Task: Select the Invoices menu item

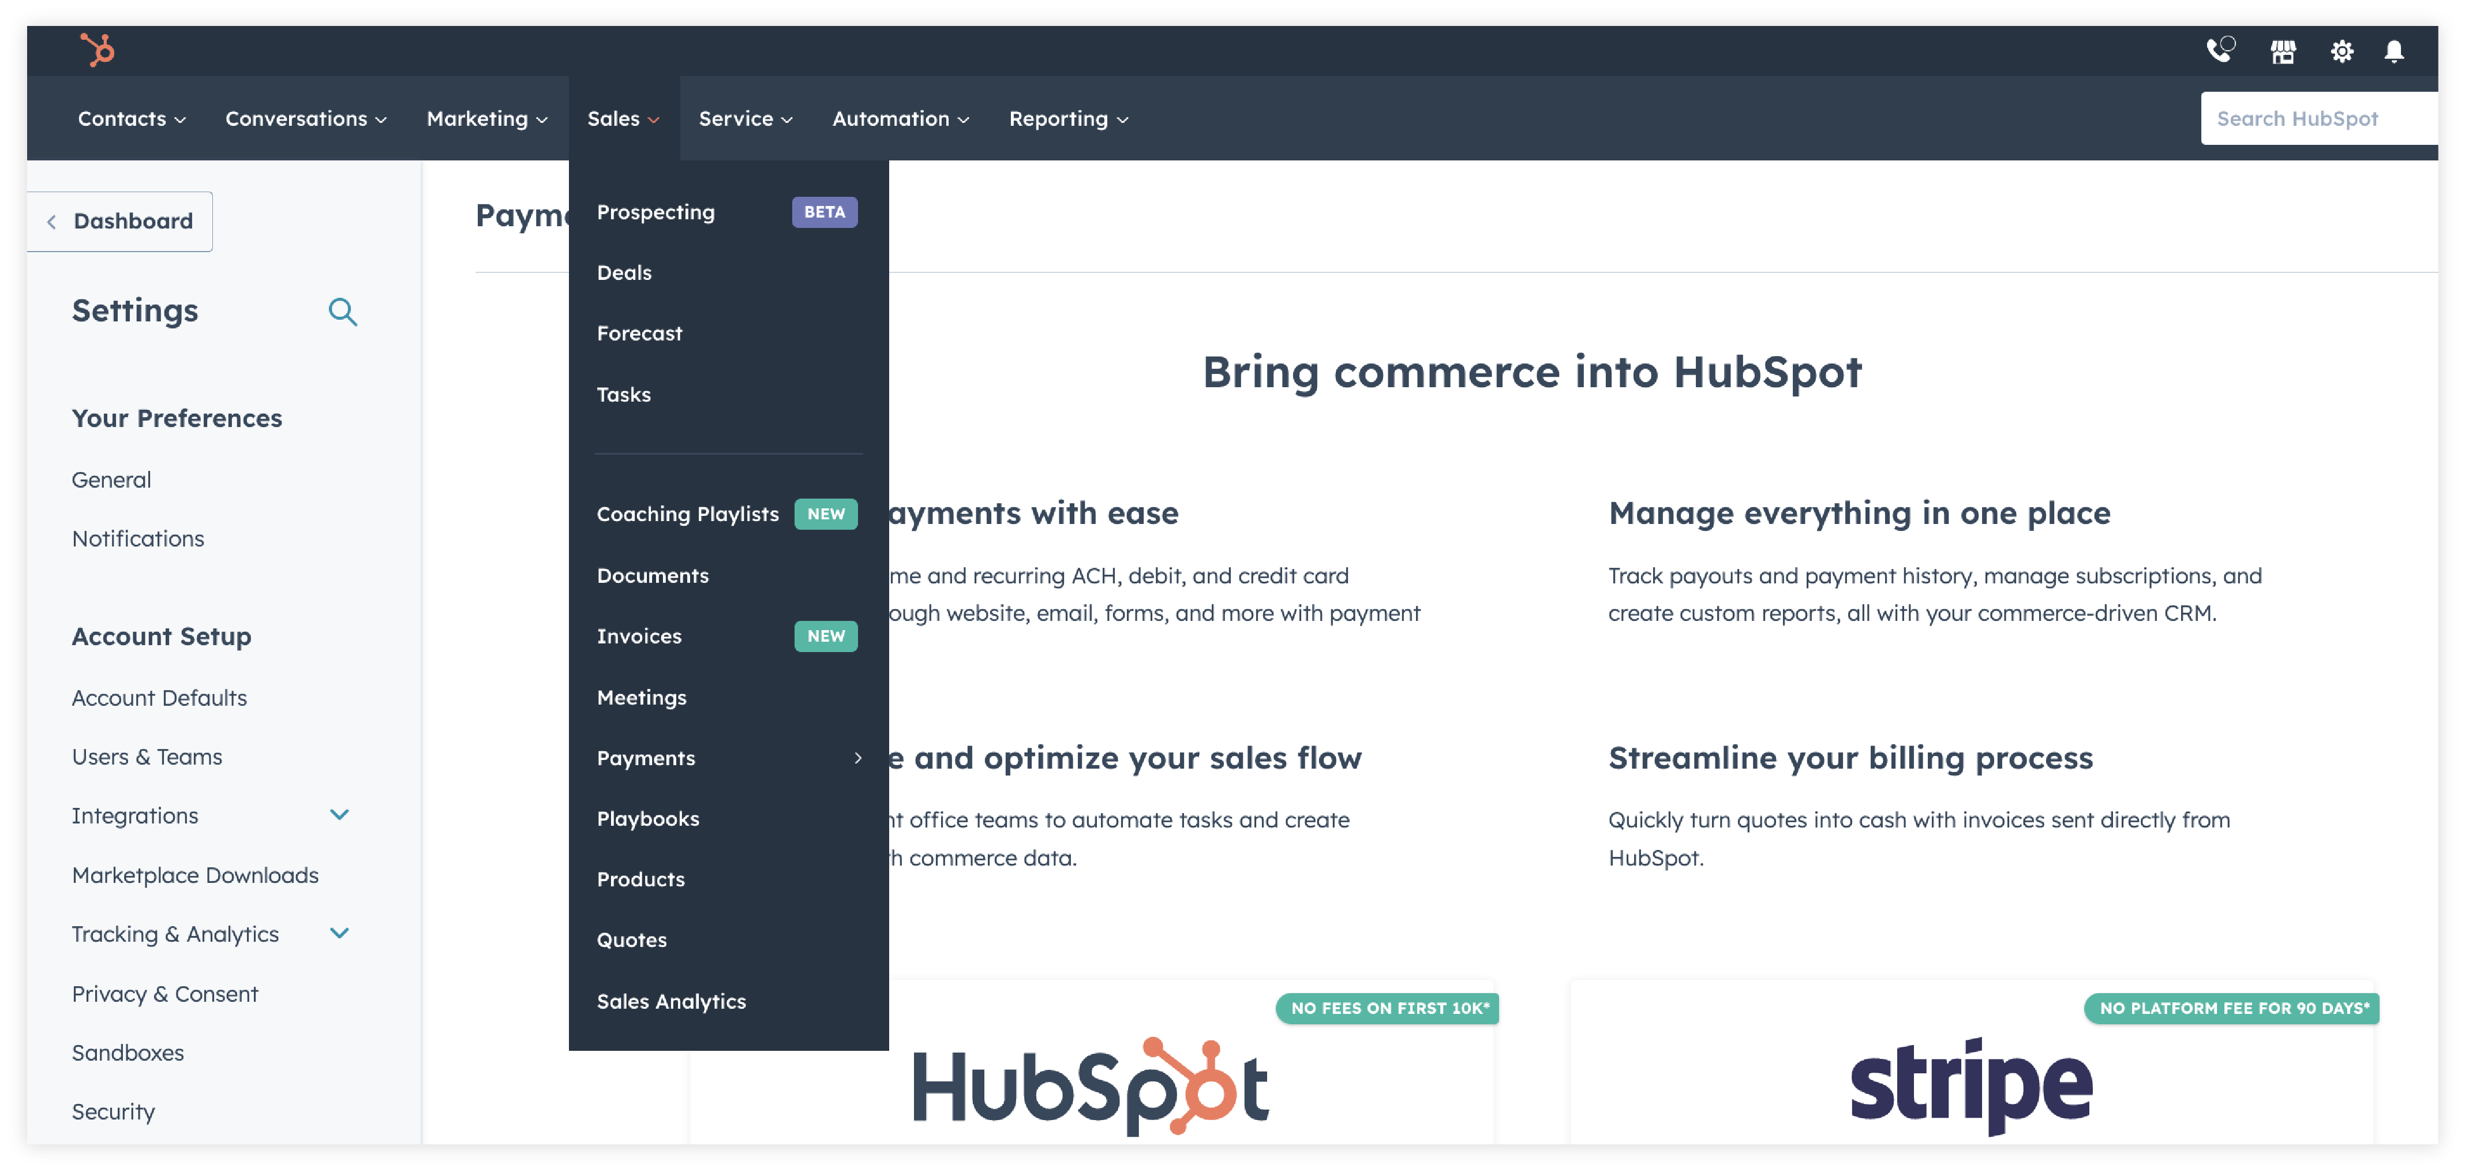Action: [x=638, y=635]
